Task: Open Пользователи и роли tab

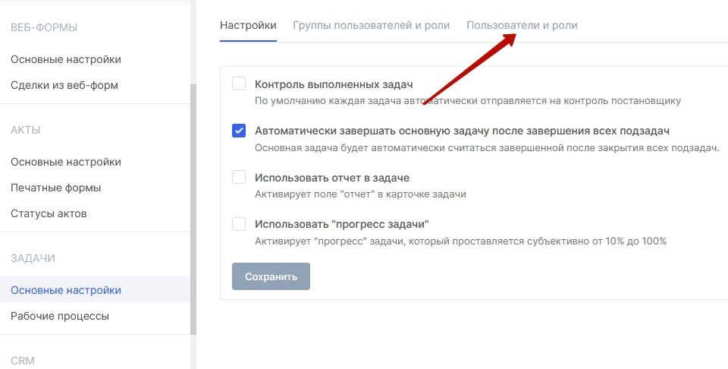Action: point(522,25)
